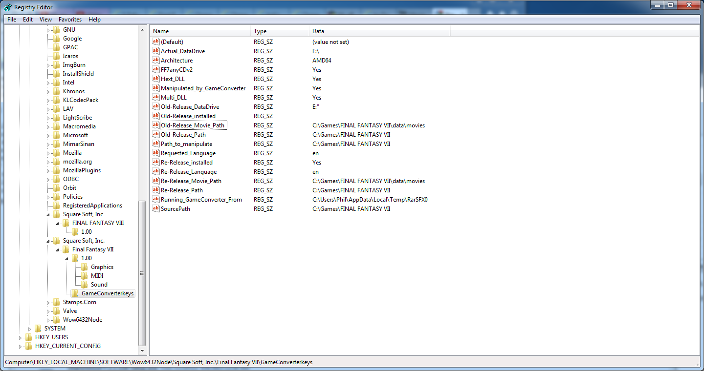The width and height of the screenshot is (704, 371).
Task: Click the (Default) value icon
Action: [156, 42]
